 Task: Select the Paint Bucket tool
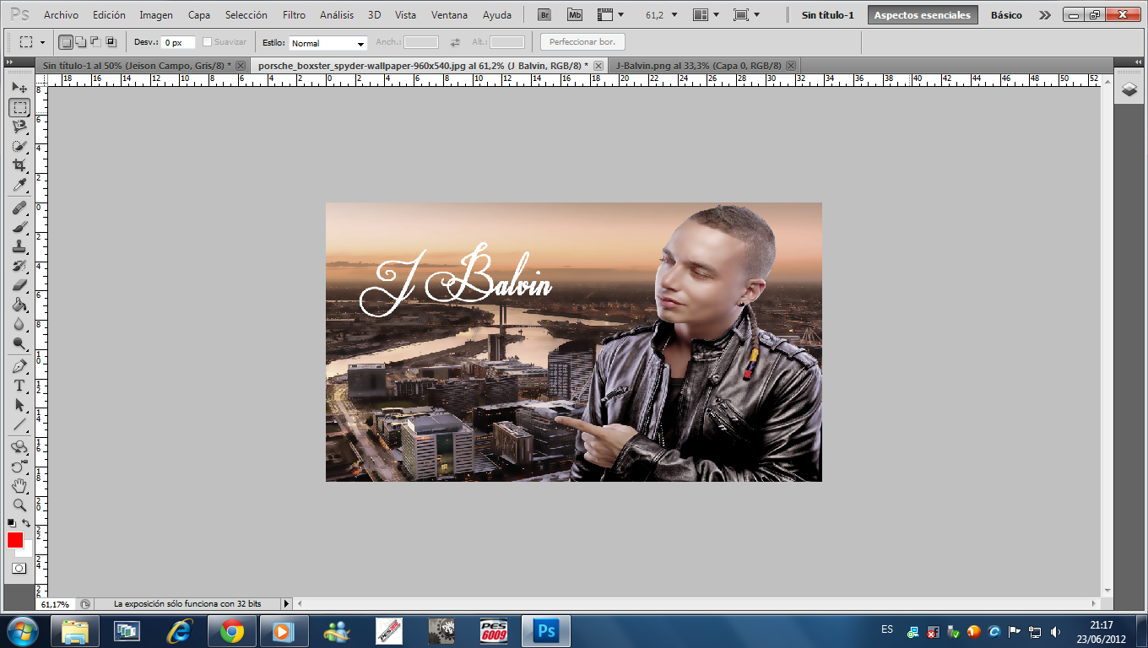(x=19, y=305)
